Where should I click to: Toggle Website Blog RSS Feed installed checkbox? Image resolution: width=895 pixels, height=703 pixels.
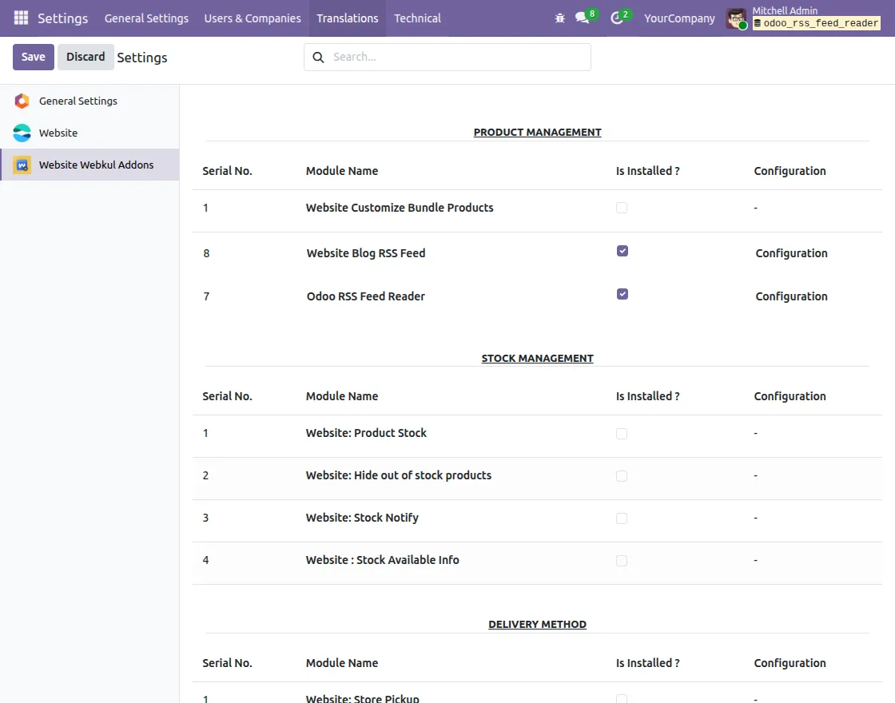pyautogui.click(x=623, y=251)
